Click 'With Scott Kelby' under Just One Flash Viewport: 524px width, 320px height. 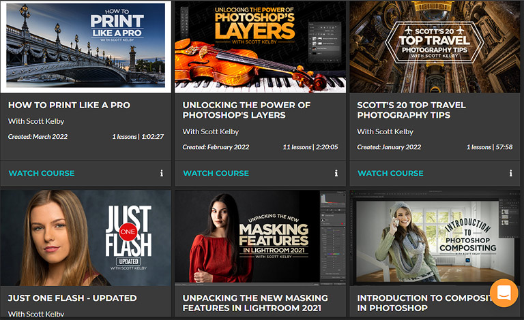click(x=36, y=314)
